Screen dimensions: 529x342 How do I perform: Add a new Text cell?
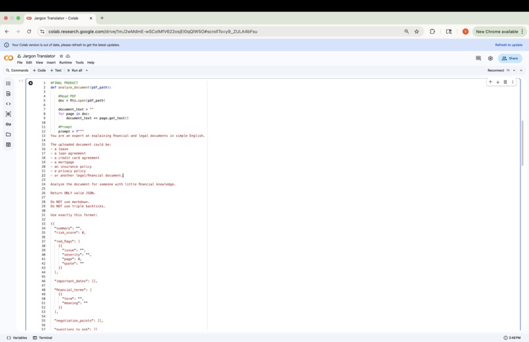pyautogui.click(x=56, y=70)
